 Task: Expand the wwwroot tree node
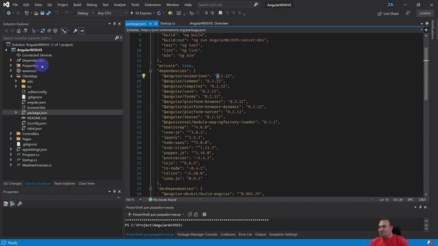[x=11, y=71]
